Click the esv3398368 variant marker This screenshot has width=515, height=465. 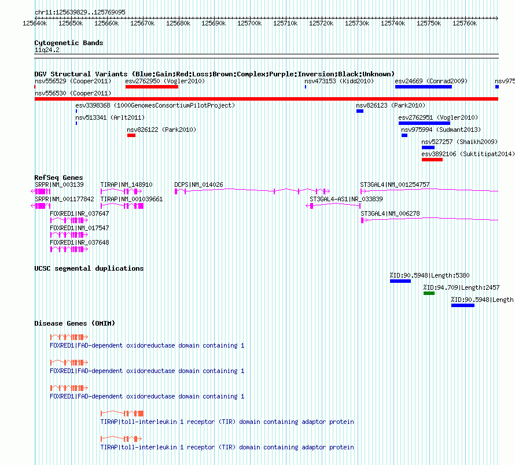(x=76, y=111)
